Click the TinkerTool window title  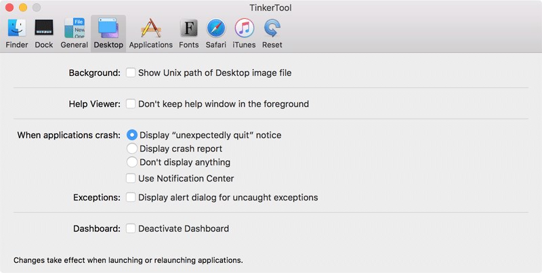coord(270,7)
